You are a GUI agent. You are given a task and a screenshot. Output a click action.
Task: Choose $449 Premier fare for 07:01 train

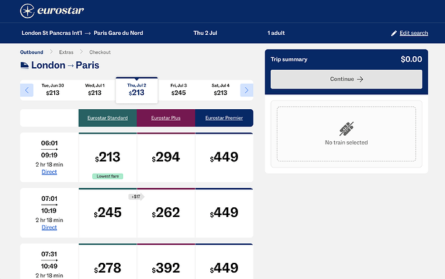[224, 212]
